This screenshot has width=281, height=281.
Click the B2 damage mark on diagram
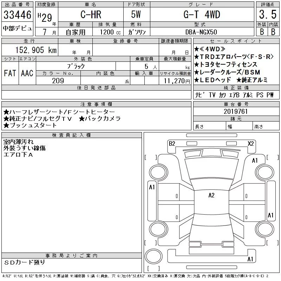tap(172, 144)
